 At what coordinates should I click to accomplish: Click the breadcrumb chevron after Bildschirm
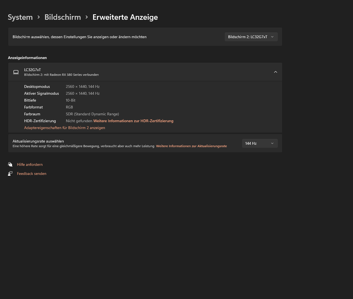[x=87, y=17]
